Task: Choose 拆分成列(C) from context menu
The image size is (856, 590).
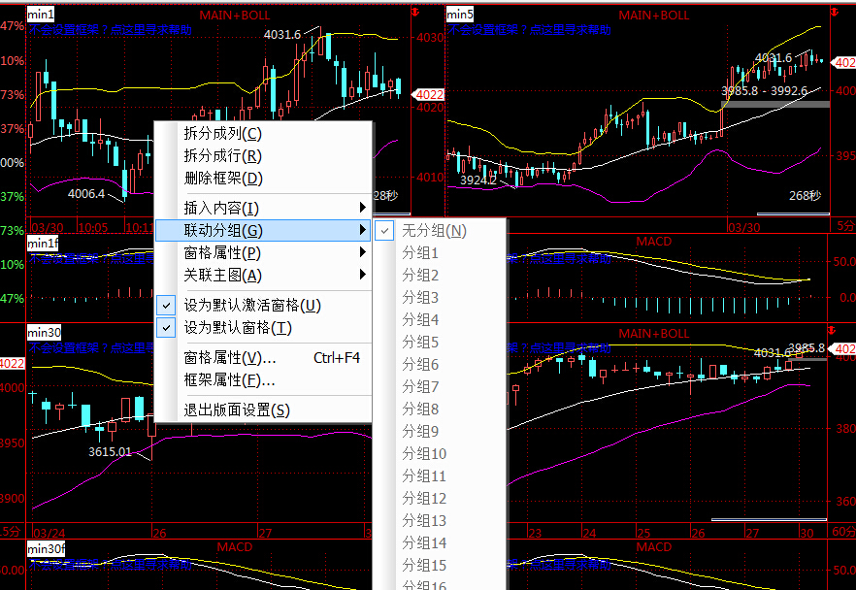Action: click(223, 134)
